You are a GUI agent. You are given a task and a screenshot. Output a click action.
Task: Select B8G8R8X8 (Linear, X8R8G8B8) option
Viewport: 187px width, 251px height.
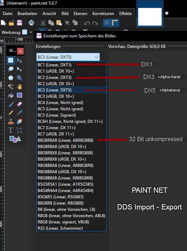point(71,153)
